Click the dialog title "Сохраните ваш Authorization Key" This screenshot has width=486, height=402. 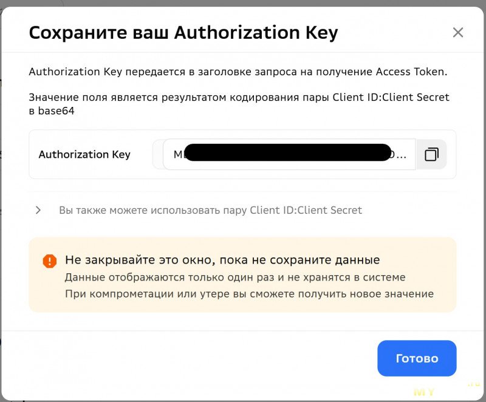click(183, 32)
